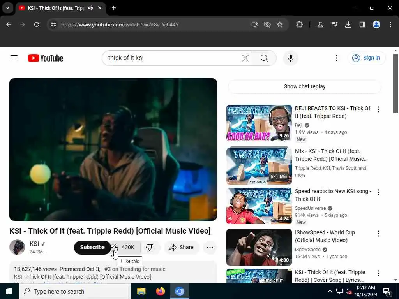Click the Subscribe button
Viewport: 399px width, 299px height.
92,247
